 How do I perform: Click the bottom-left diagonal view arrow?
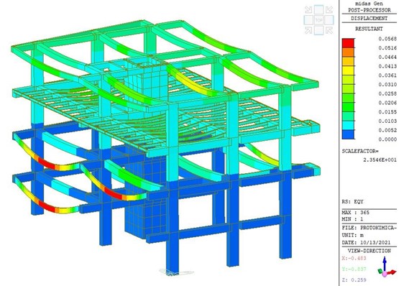tap(308, 30)
